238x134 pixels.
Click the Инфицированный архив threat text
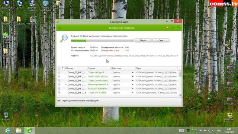tap(99, 84)
